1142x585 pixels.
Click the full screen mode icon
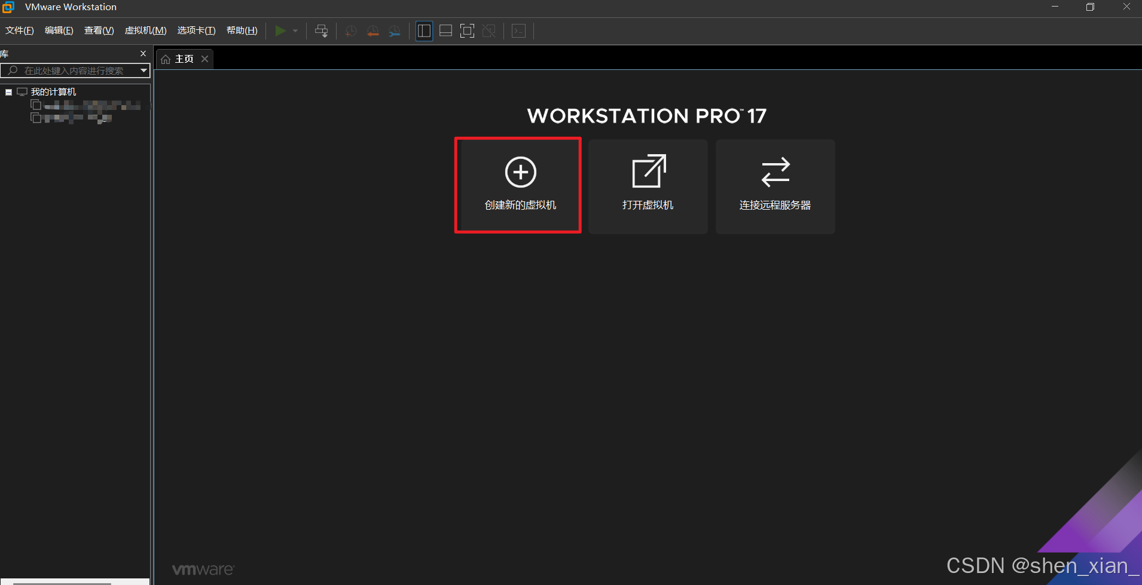[x=467, y=31]
